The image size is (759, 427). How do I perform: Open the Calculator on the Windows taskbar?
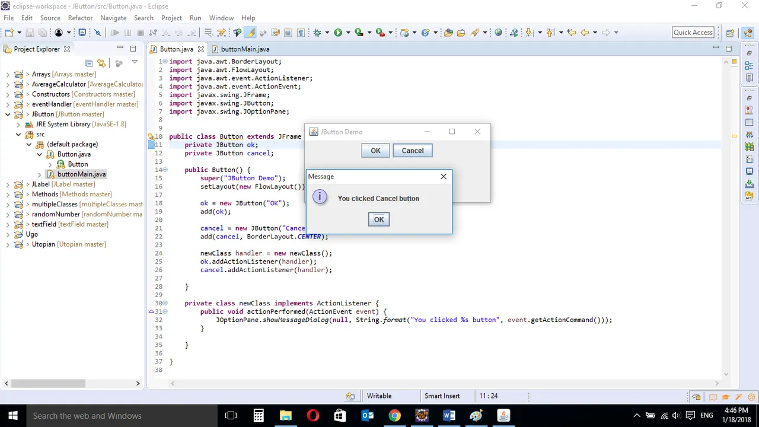tap(259, 416)
